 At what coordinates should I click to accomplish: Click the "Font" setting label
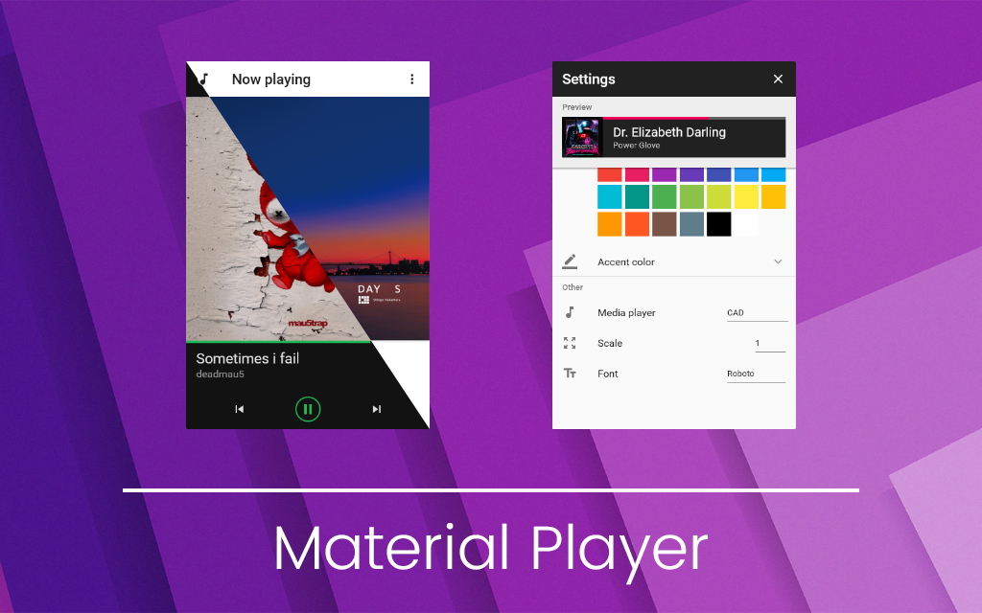tap(607, 375)
